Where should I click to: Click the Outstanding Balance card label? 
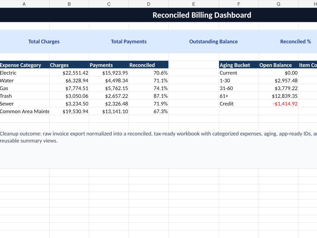(x=213, y=42)
